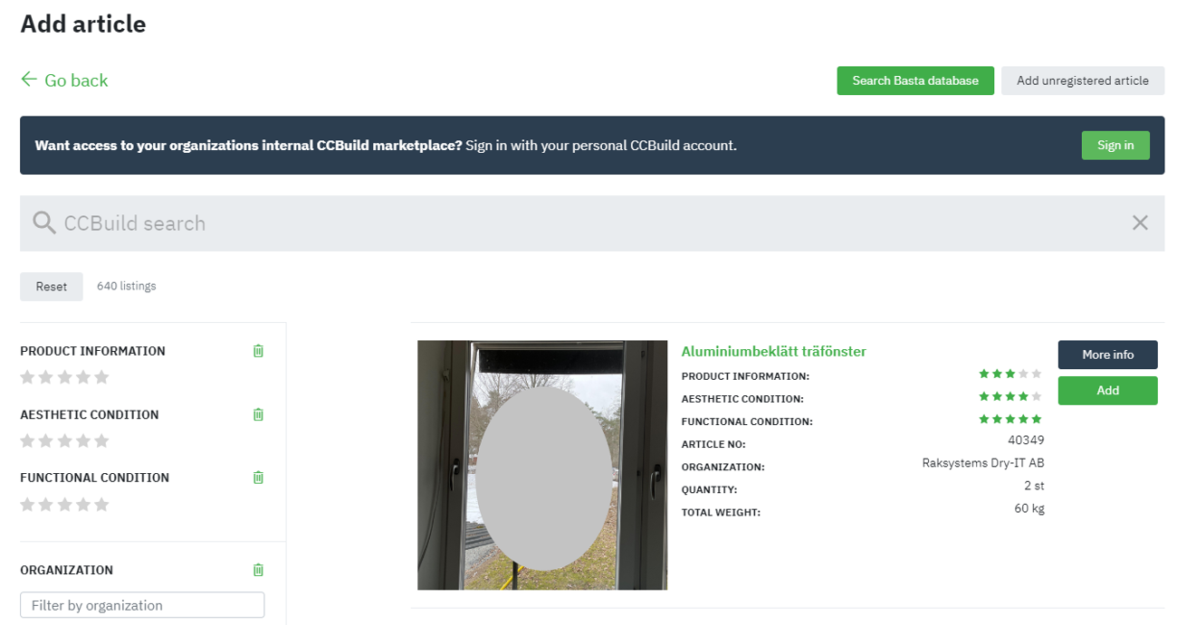Clear the Product Information filter with trash icon

point(258,351)
